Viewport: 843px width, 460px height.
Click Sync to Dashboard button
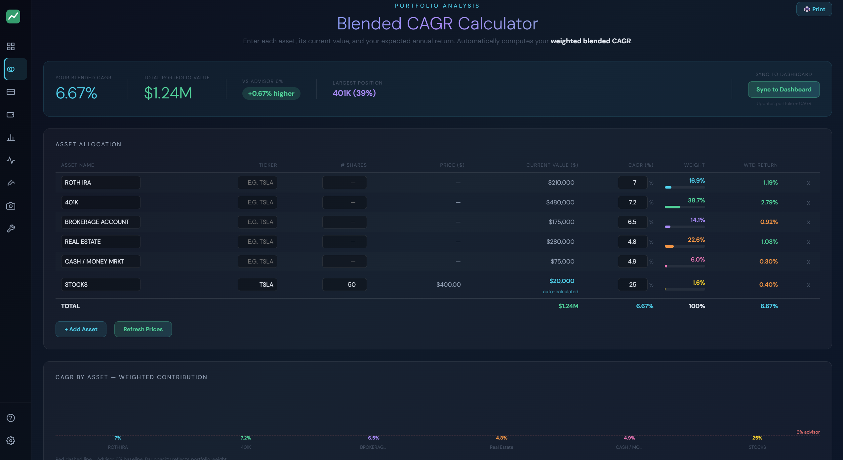(x=783, y=89)
